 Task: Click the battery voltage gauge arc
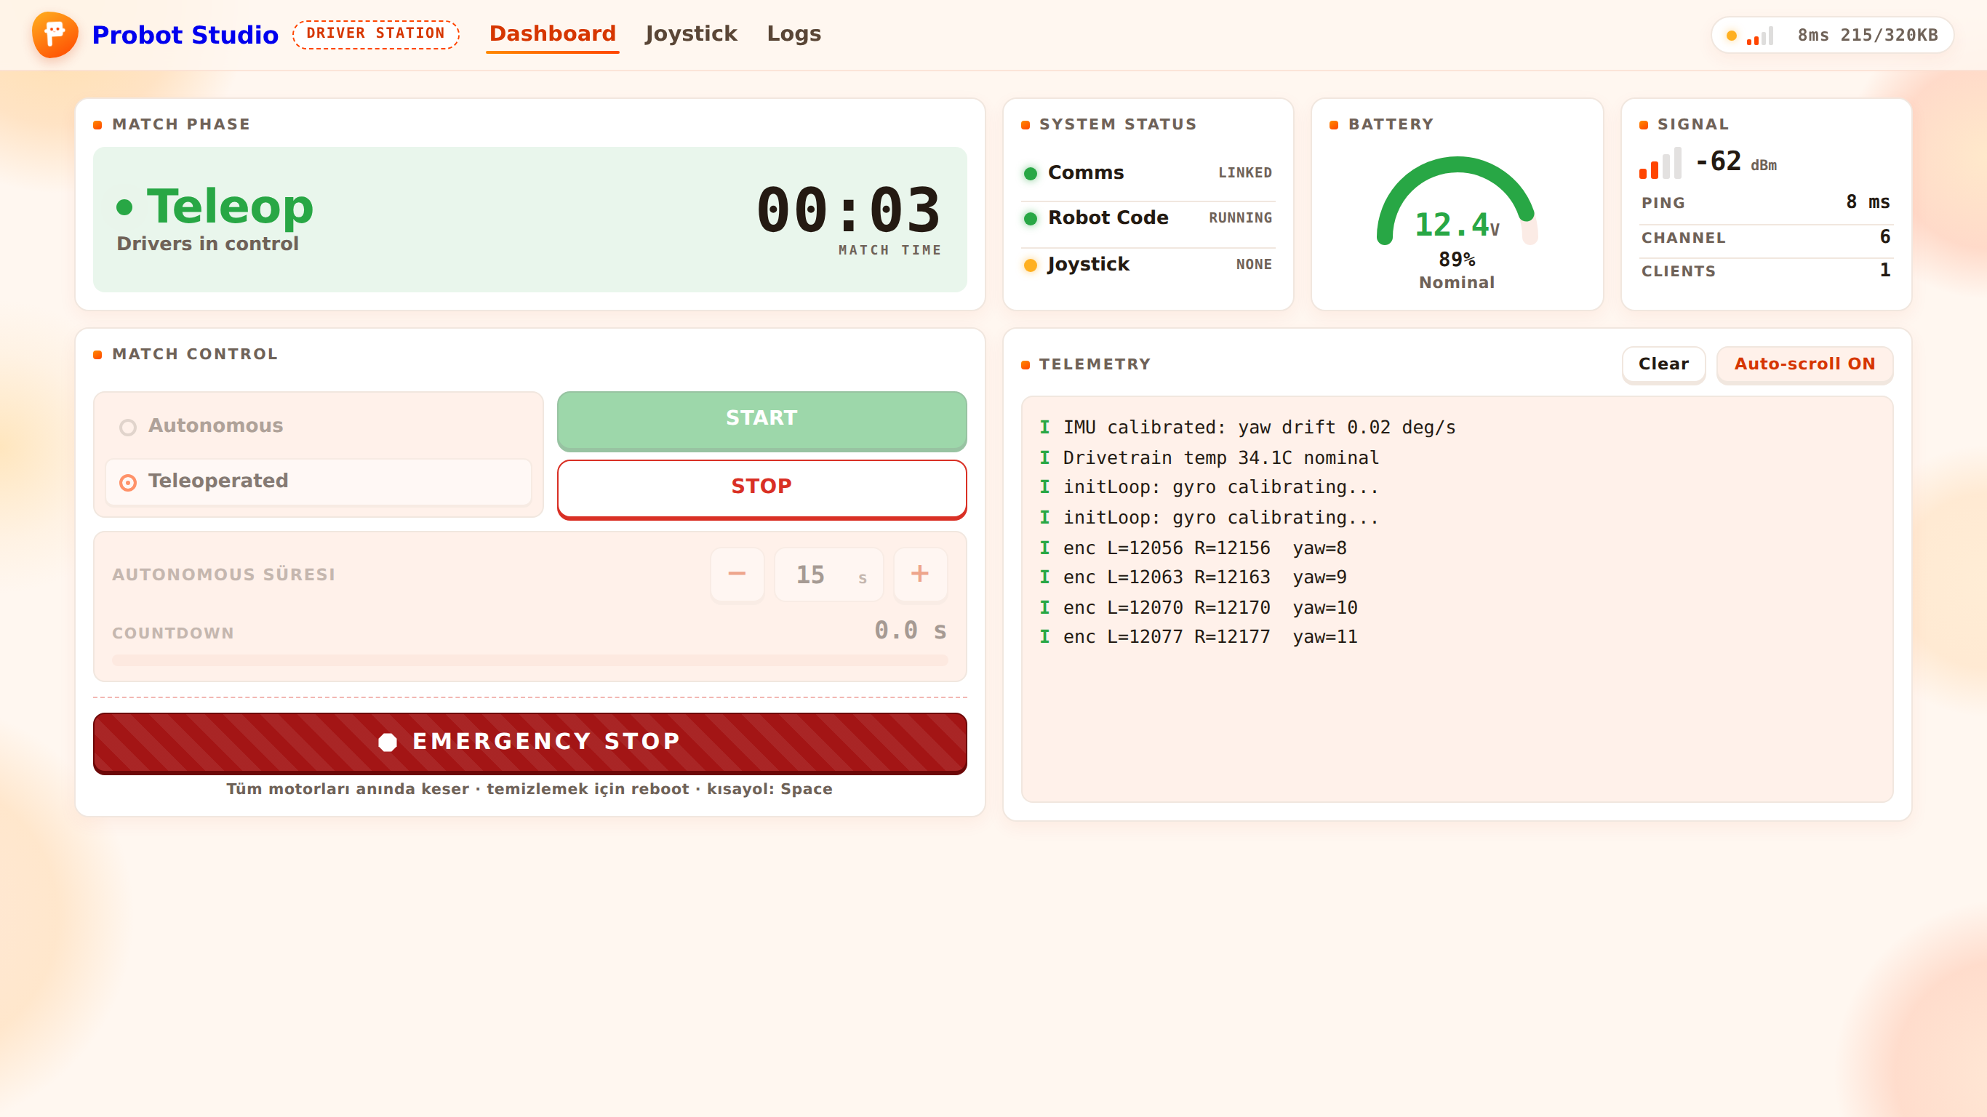(1457, 202)
